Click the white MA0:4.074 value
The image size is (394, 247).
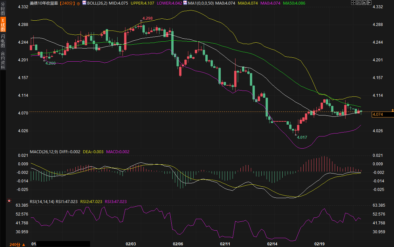[225, 3]
